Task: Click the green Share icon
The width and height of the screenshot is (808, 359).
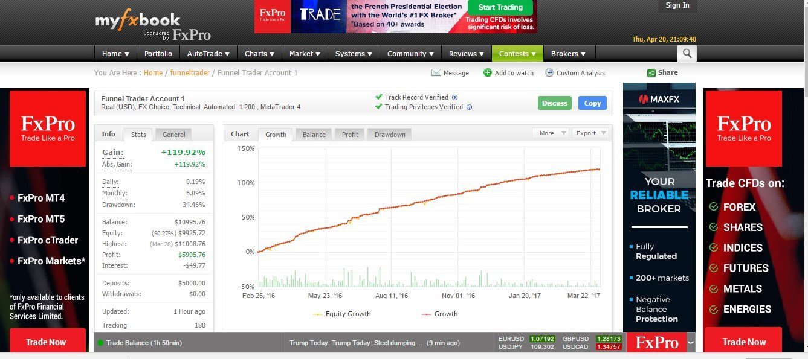Action: point(651,73)
